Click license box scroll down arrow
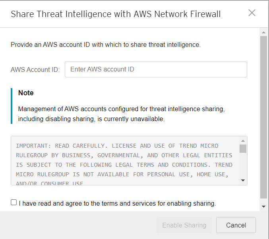Viewport: 269px width, 239px height. tap(243, 181)
